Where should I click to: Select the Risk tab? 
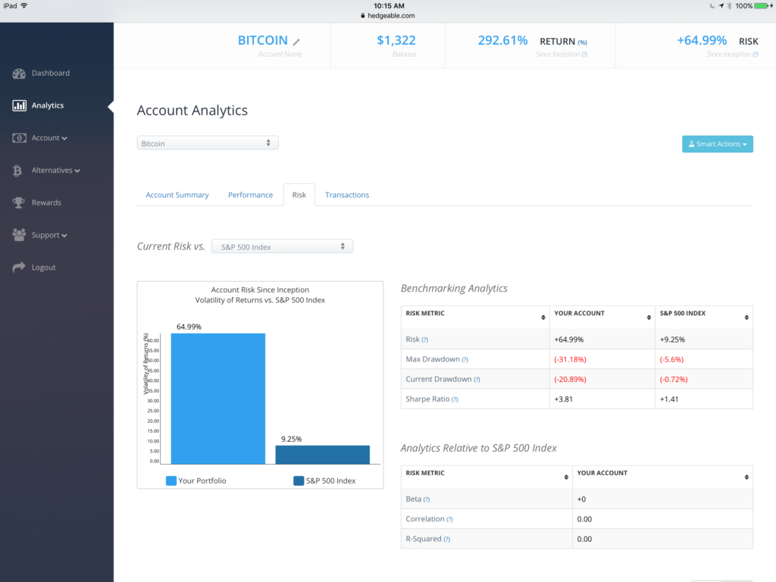point(299,195)
